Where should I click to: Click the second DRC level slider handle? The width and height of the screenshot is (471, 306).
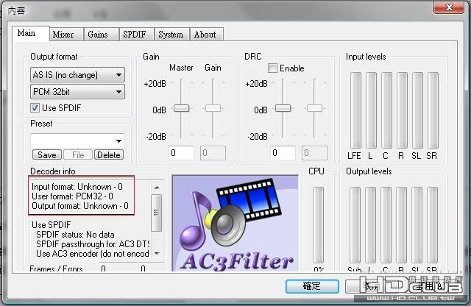314,108
